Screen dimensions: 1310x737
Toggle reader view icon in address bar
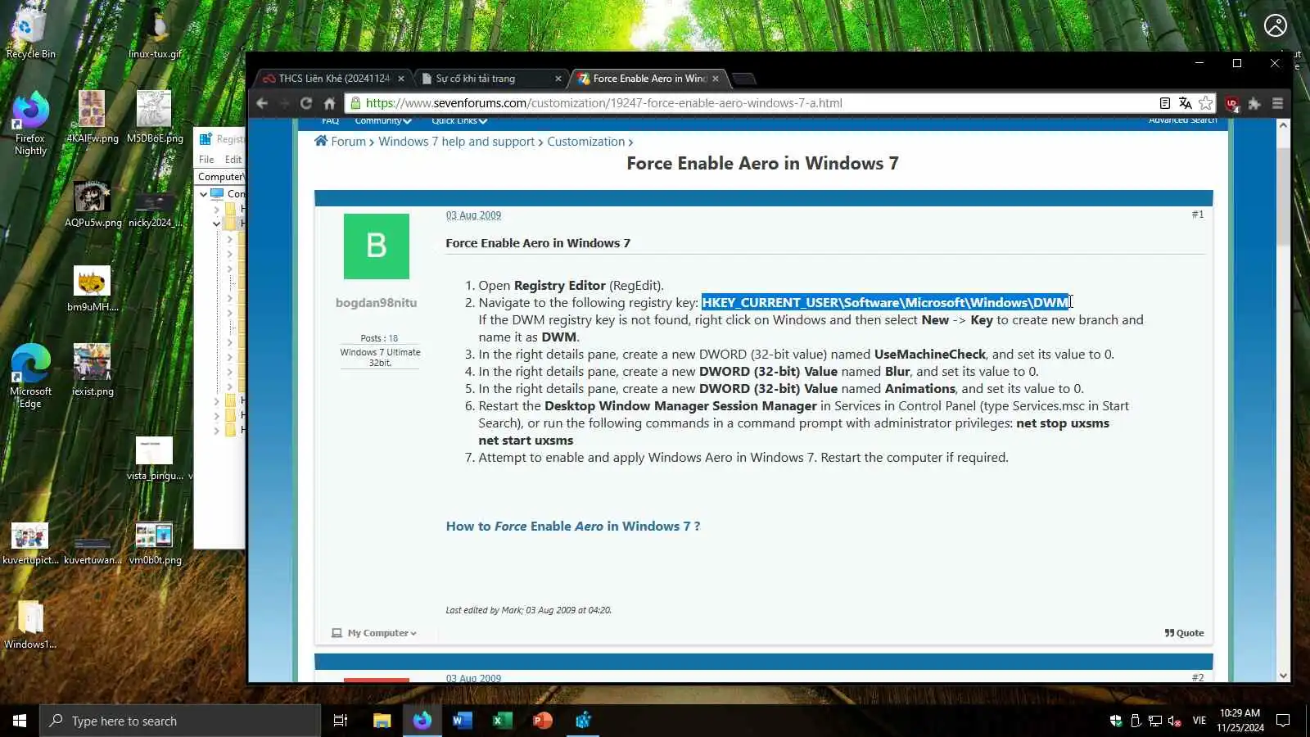tap(1164, 103)
